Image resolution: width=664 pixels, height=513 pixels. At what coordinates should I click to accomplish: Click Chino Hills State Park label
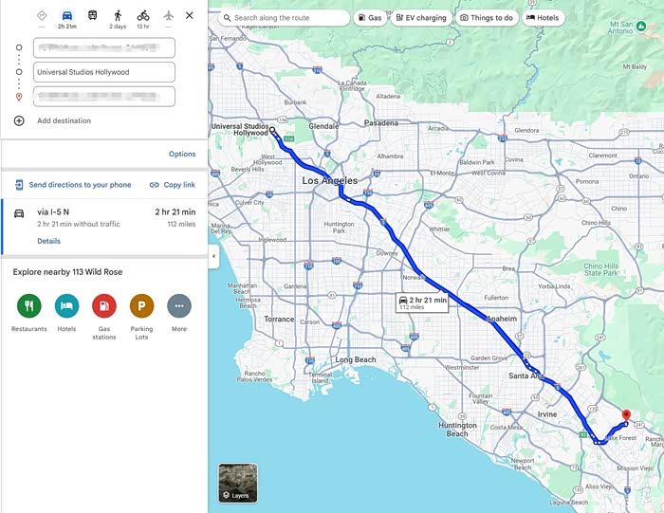(600, 269)
